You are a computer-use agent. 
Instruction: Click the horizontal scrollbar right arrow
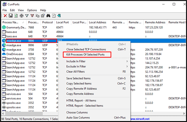pos(184,113)
